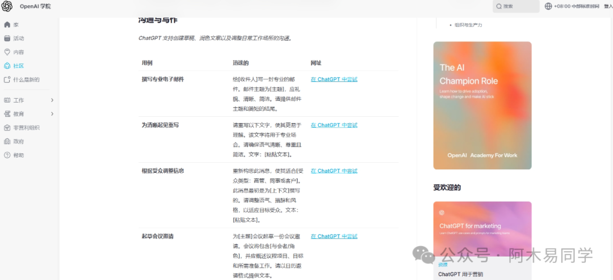Screen dimensions: 613x280
Task: Click the 非营利组织 box icon
Action: pyautogui.click(x=7, y=128)
